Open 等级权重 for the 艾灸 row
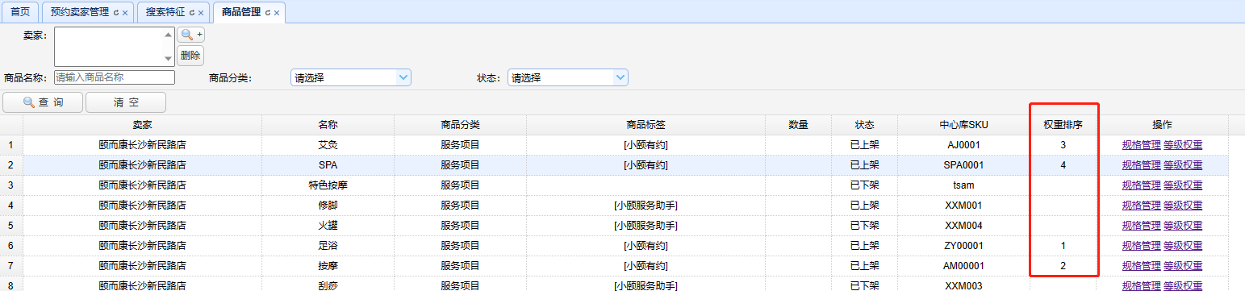This screenshot has height=291, width=1245. pyautogui.click(x=1183, y=145)
